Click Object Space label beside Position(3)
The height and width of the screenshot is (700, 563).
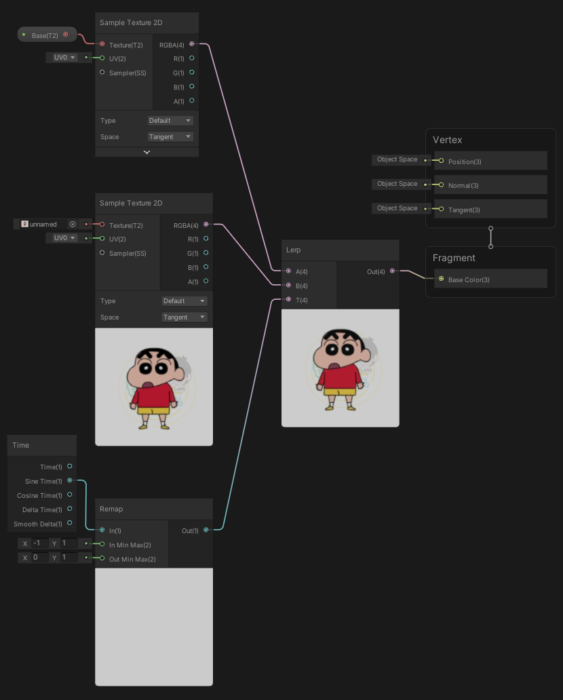[x=397, y=159]
